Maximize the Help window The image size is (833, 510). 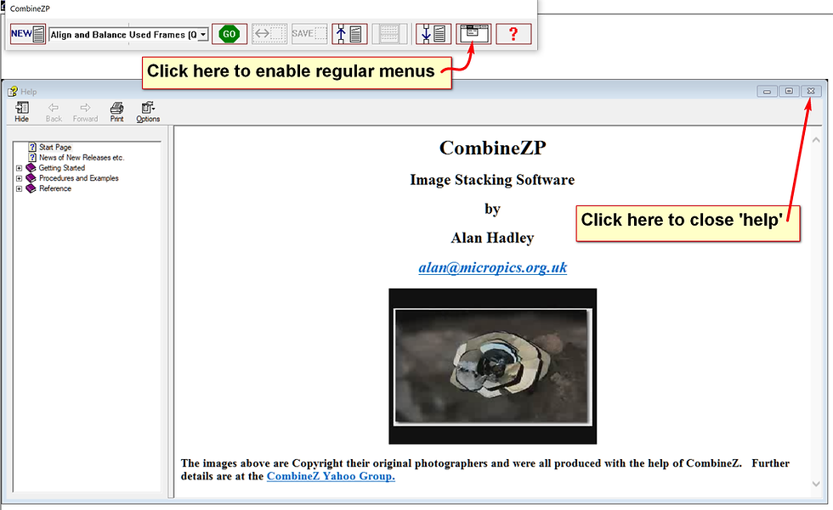click(x=789, y=91)
